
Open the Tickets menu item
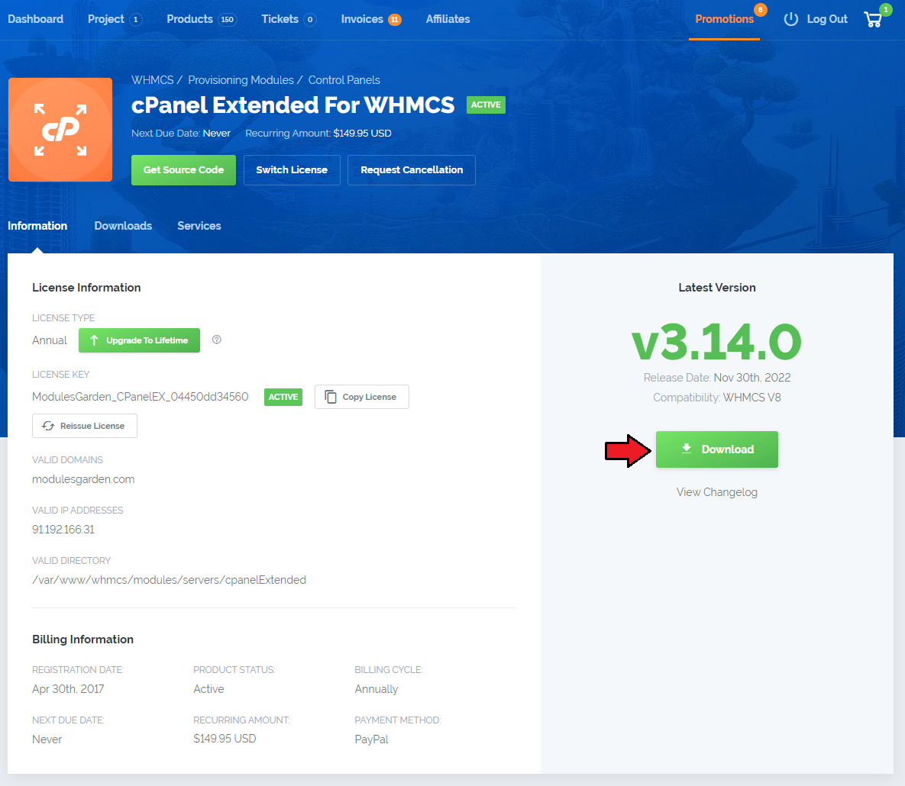[280, 19]
